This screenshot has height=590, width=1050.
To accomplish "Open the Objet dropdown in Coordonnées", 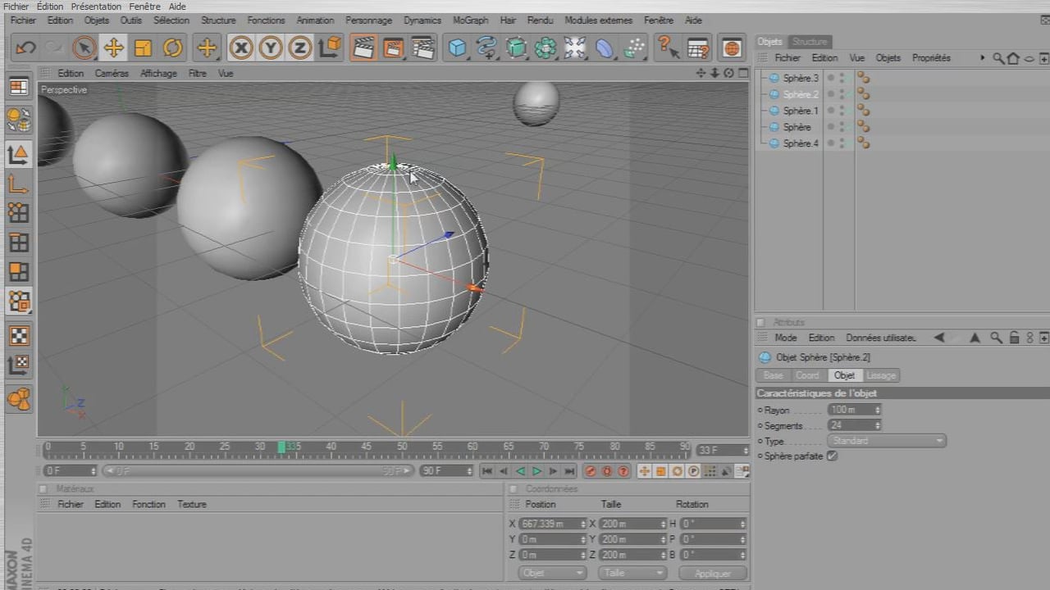I will 552,573.
